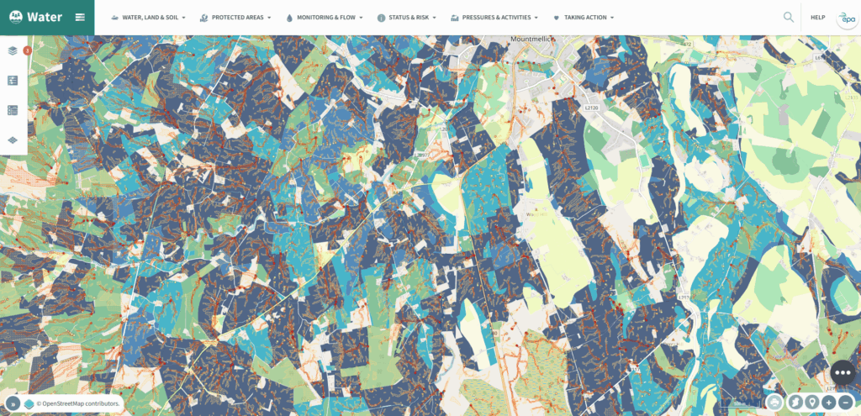
Task: Open the filter sliders panel in sidebar
Action: click(13, 81)
